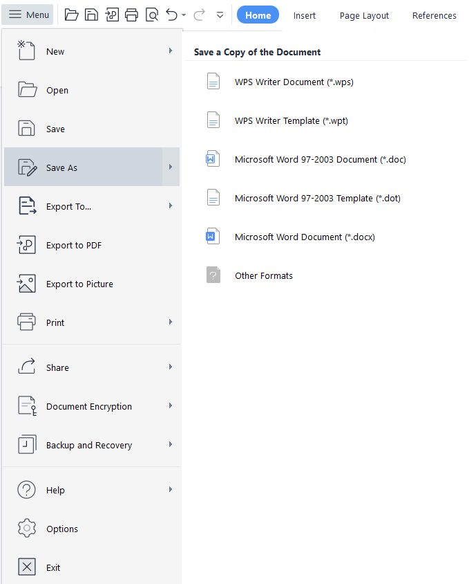Click the .docx format file icon
Viewport: 469px width, 584px height.
tap(213, 236)
